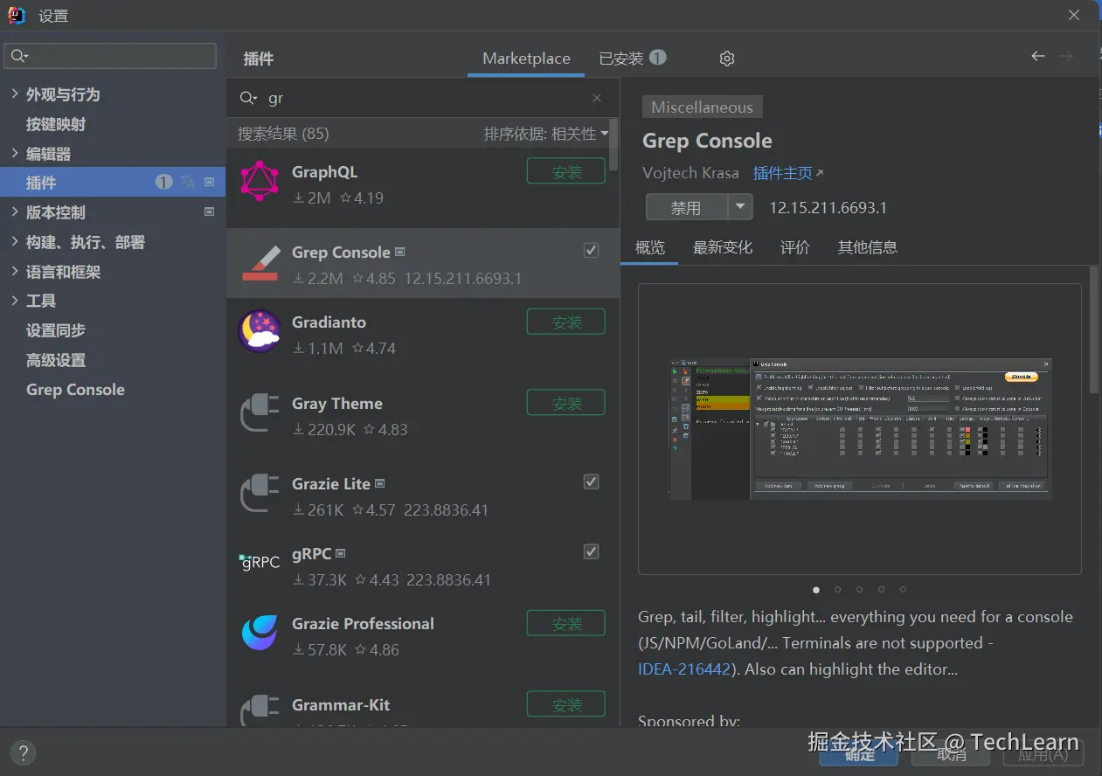This screenshot has height=776, width=1102.
Task: Click the plugin details vertical scrollbar
Action: pos(1094,330)
